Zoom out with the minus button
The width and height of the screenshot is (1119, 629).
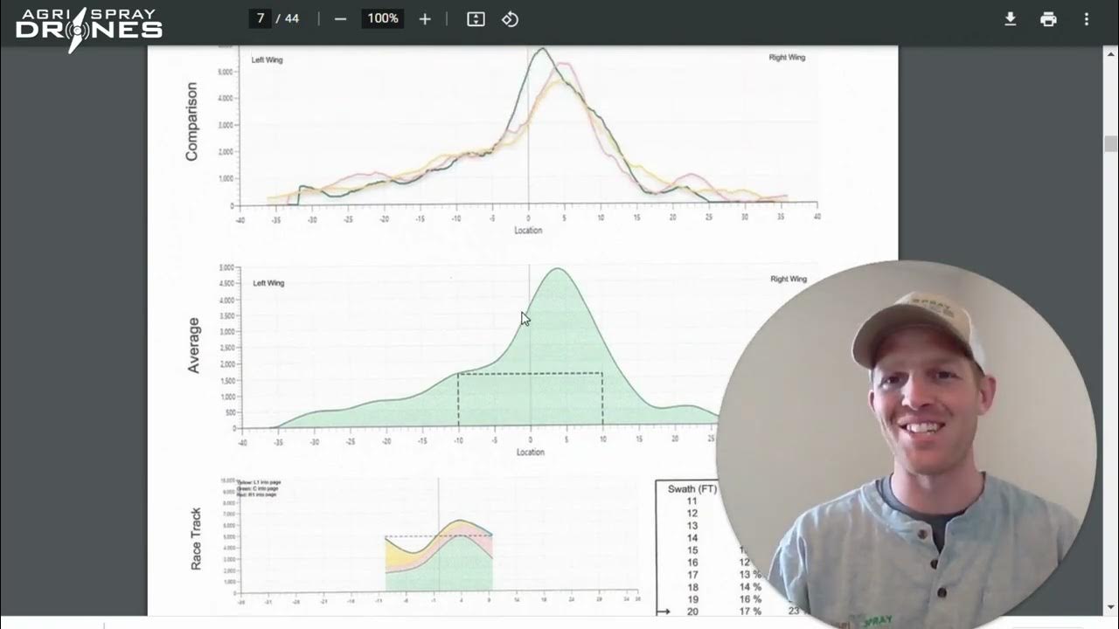[341, 19]
